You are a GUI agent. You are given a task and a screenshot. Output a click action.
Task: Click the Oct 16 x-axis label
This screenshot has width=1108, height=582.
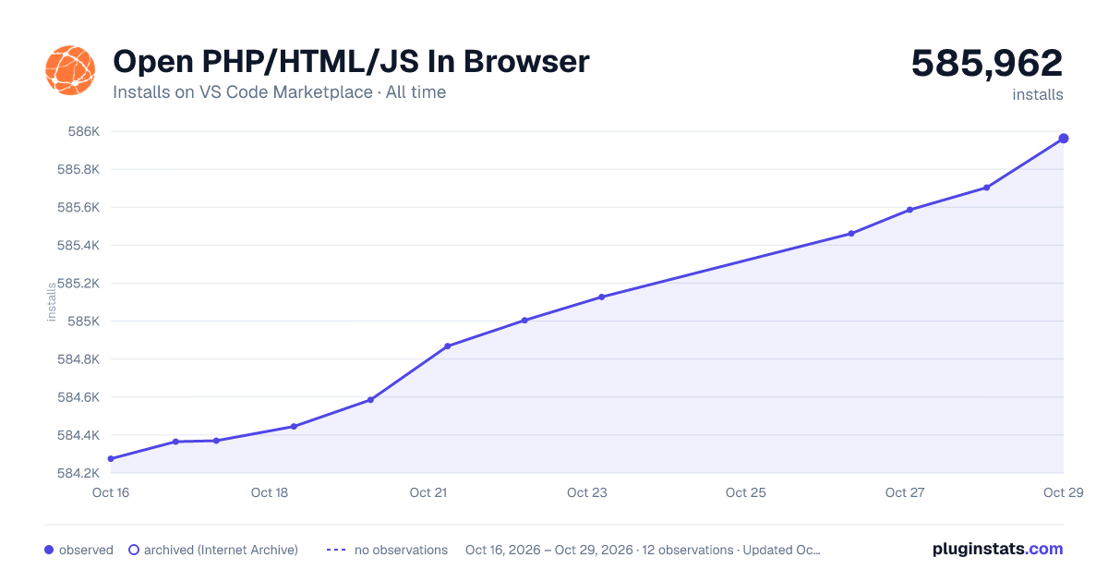pyautogui.click(x=111, y=492)
